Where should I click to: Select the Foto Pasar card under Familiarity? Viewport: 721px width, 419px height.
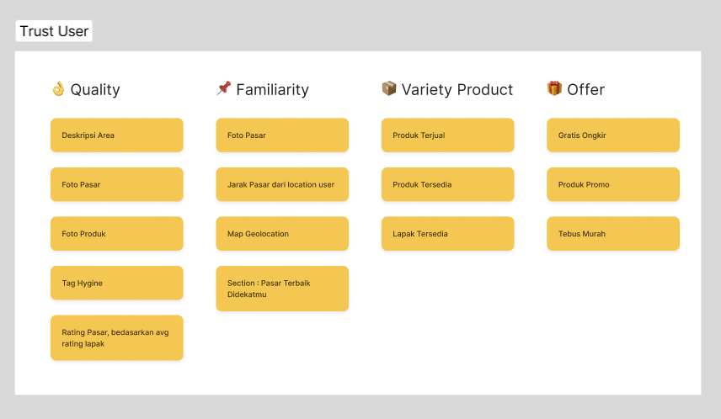[282, 135]
